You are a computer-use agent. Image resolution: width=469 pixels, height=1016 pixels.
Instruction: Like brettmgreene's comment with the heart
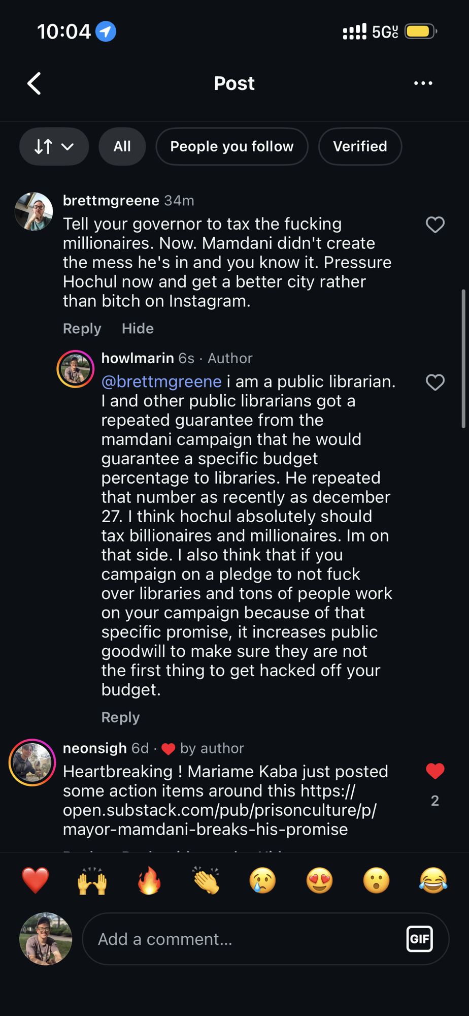(435, 225)
